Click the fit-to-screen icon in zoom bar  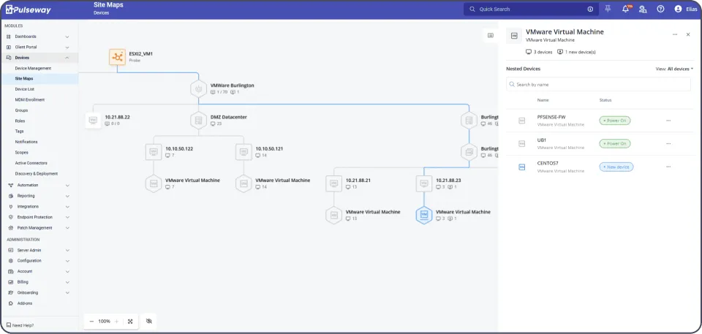[130, 322]
